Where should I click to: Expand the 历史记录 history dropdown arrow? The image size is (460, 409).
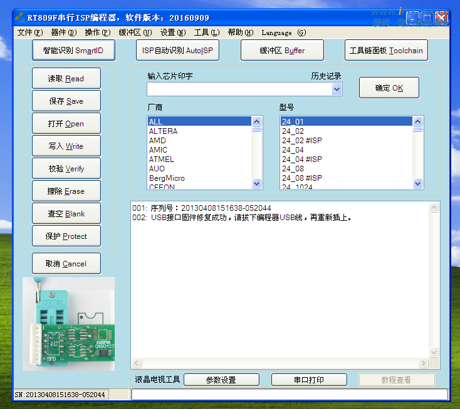[337, 89]
